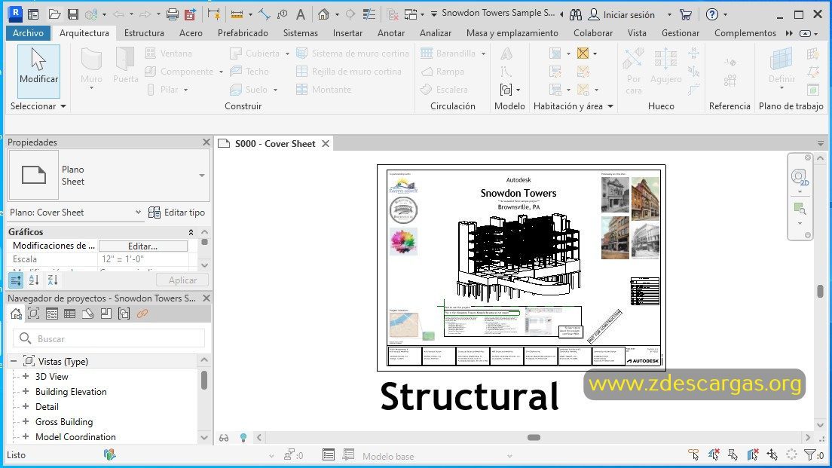Toggle the 2D navigation wheel zoom icon
This screenshot has width=832, height=468.
(799, 177)
